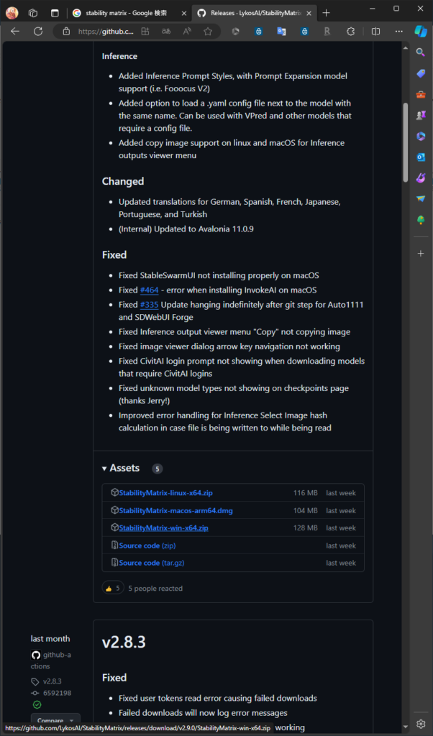Download Source code (zip)
The image size is (433, 736).
click(x=147, y=546)
